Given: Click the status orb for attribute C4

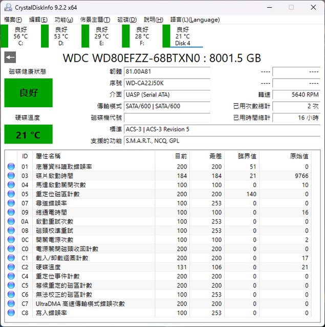Looking at the screenshot, I should click(x=11, y=276).
